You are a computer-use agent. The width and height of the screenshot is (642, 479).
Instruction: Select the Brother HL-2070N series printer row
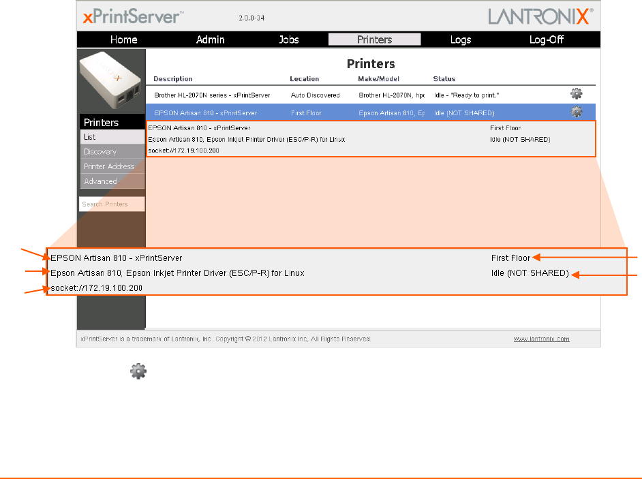coord(371,95)
